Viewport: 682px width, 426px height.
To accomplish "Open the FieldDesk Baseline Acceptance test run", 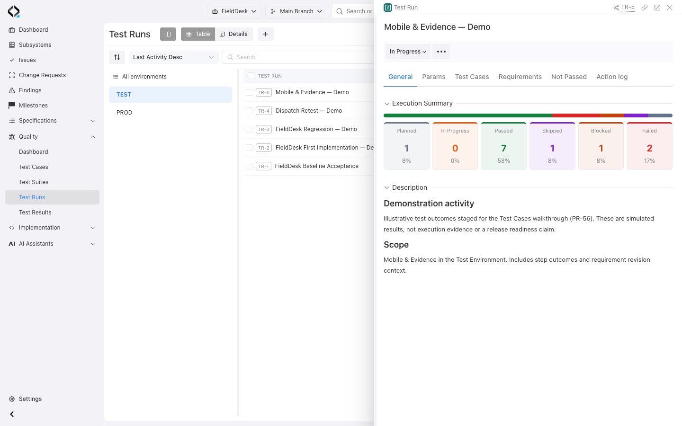I will pyautogui.click(x=316, y=166).
